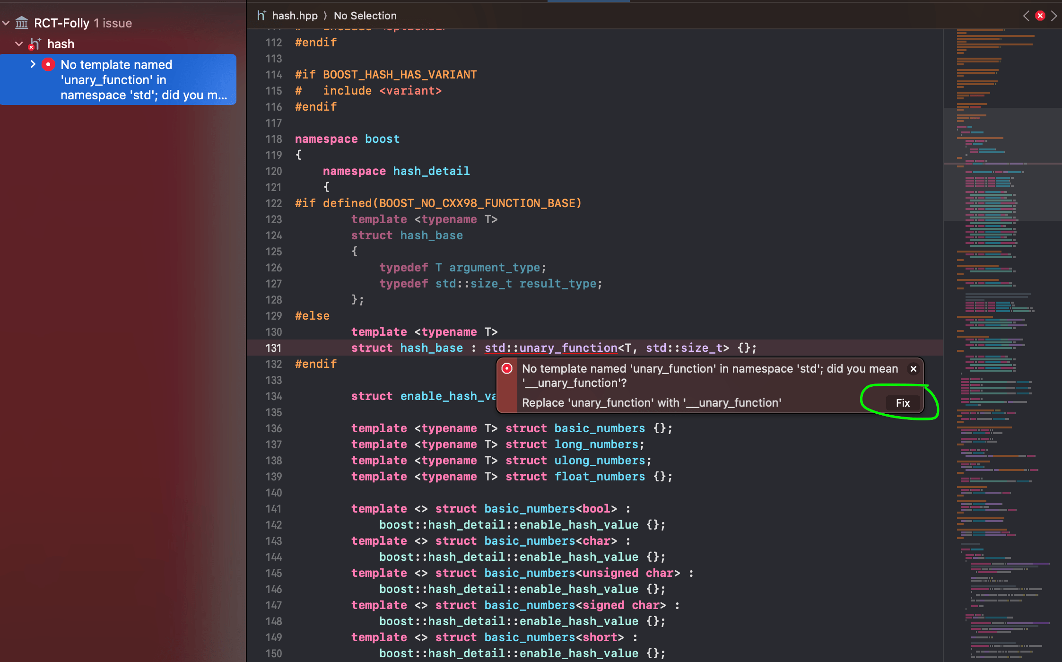Click line number 122 in gutter
Screen dimensions: 1062x662
click(x=273, y=203)
